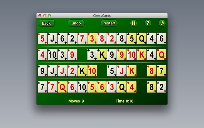
Task: Select the 3 of diamonds card
Action: pyautogui.click(x=112, y=87)
